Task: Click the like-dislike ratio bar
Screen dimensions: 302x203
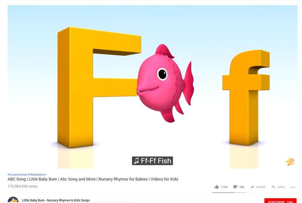Action: coord(229,192)
